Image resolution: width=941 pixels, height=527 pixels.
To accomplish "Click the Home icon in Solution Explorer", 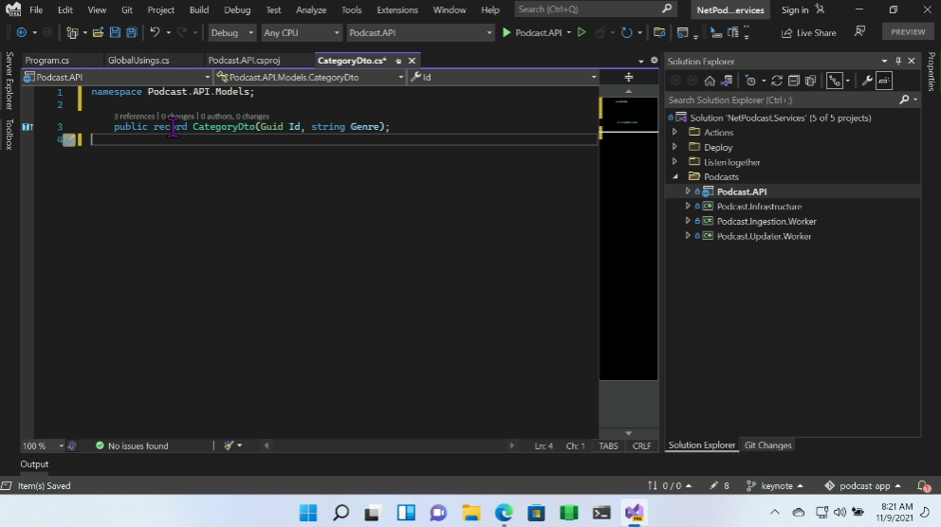I will (710, 81).
